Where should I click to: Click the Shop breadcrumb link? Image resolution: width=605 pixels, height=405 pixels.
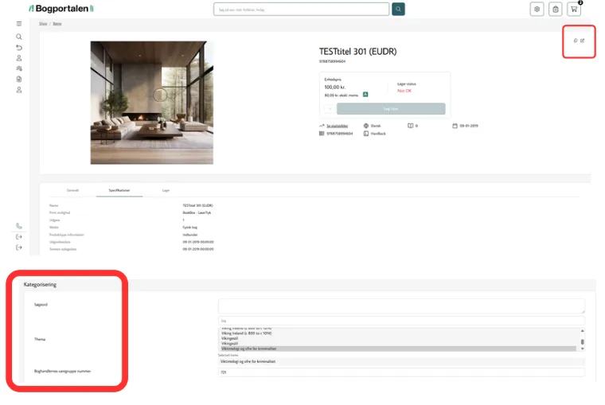43,24
